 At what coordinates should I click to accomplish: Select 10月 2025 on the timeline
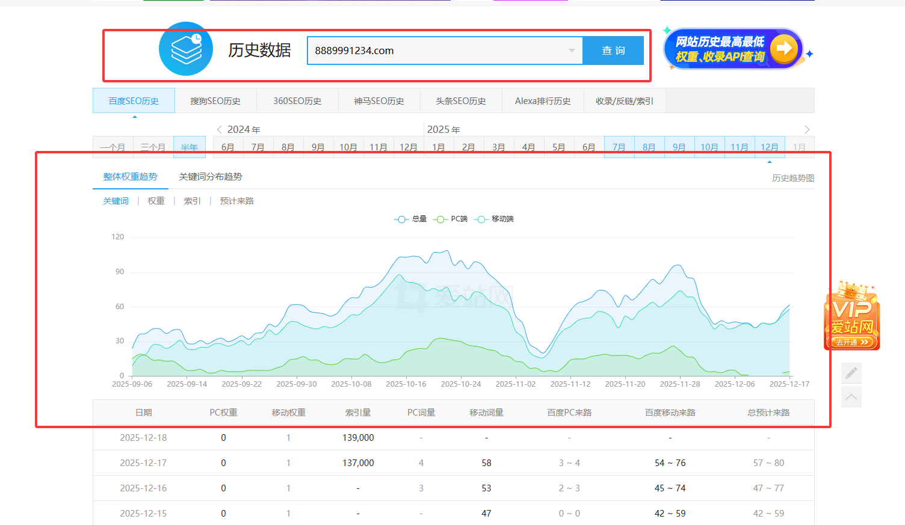(709, 147)
